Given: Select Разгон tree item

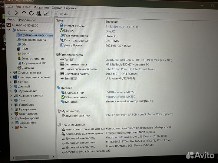Looking at the screenshot, I should [x=24, y=54].
